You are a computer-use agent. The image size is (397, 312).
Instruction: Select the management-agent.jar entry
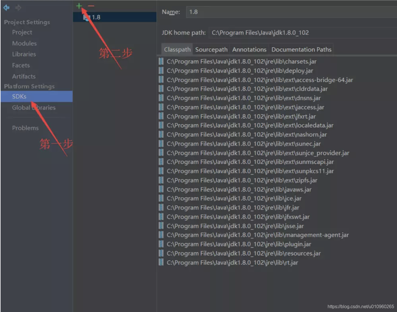258,235
